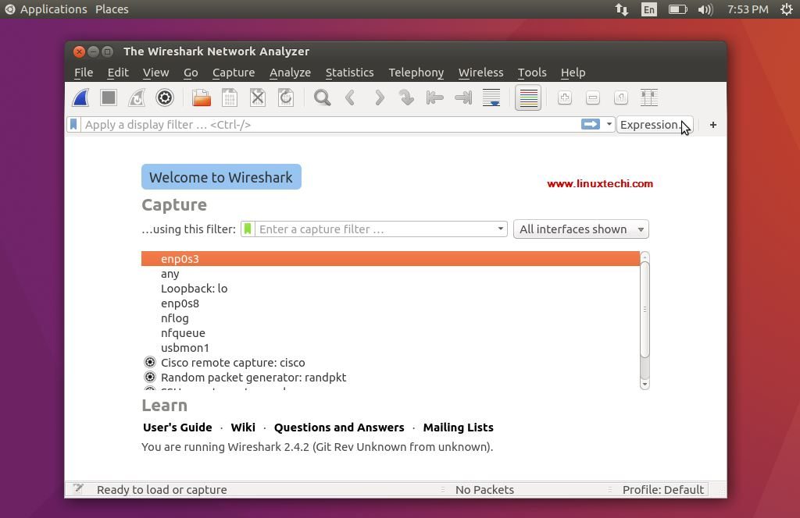Viewport: 800px width, 518px height.
Task: Click the zoom in toolbar icon
Action: click(564, 98)
